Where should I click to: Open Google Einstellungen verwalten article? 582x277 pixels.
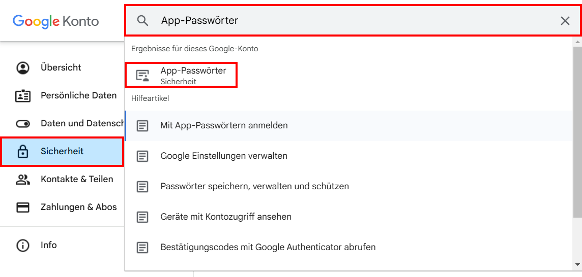point(224,156)
